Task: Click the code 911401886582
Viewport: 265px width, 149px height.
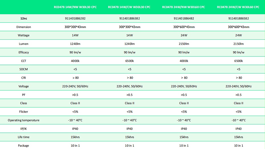Action: [239, 19]
